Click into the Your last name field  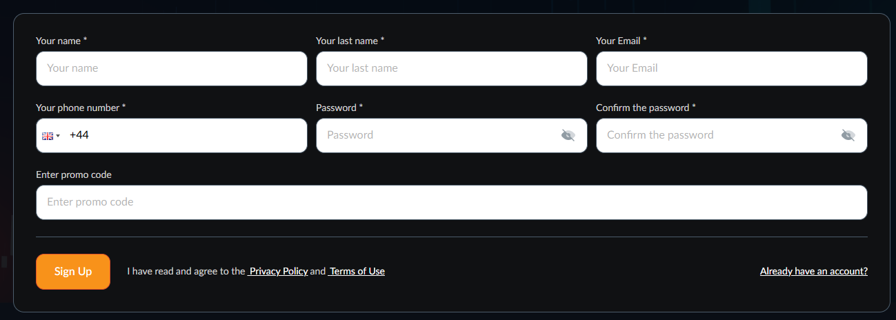(451, 68)
